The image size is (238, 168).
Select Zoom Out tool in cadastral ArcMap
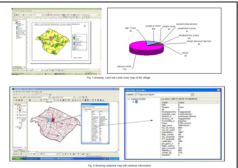tap(75, 100)
